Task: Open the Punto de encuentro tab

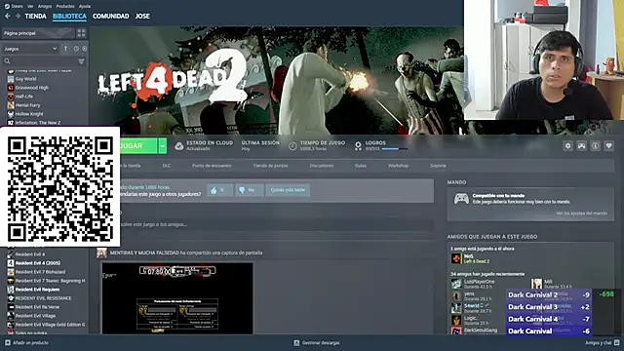Action: (x=212, y=166)
